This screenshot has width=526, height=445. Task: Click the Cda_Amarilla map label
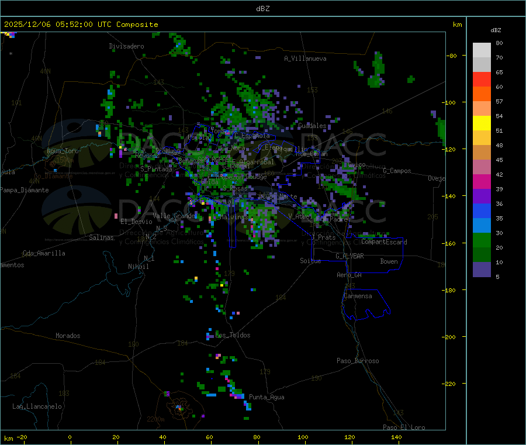point(44,253)
